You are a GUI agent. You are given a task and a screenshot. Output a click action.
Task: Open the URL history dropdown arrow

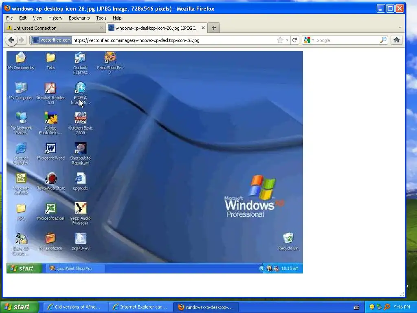pyautogui.click(x=287, y=40)
